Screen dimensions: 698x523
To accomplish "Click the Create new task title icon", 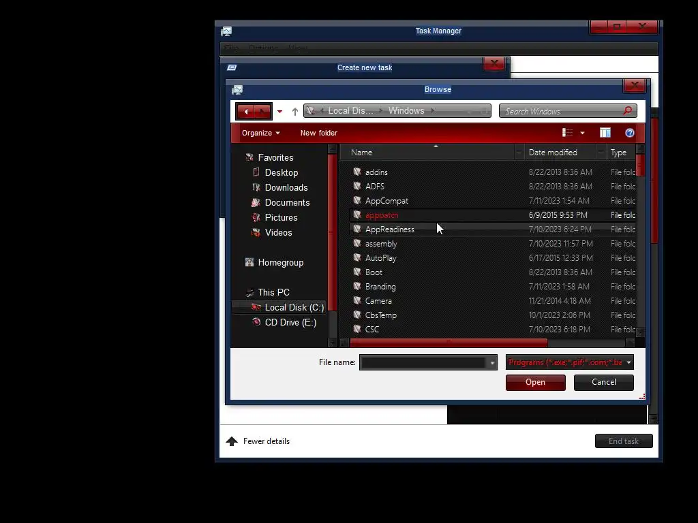I will tap(232, 67).
